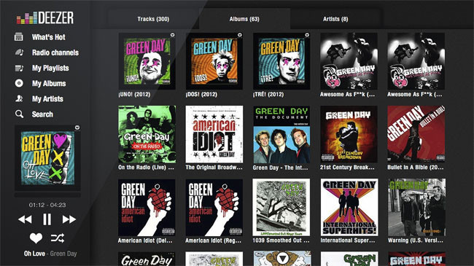This screenshot has width=474, height=266.
Task: Switch to the Tracks (300) tab
Action: (x=153, y=19)
